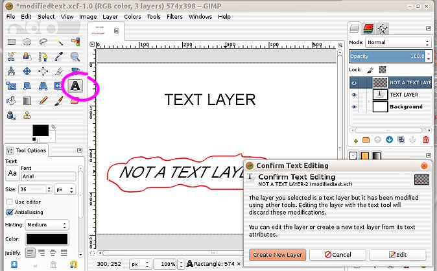Select the Alignment tool
The height and width of the screenshot is (271, 437).
[x=43, y=71]
